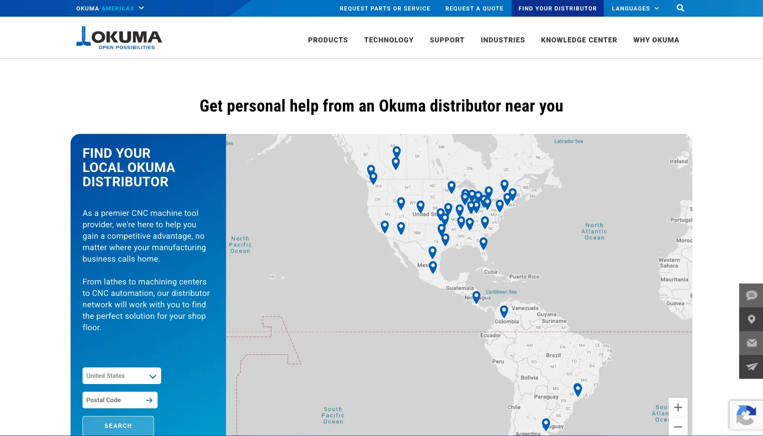Image resolution: width=763 pixels, height=436 pixels.
Task: Click the location pin sidebar icon
Action: coord(751,319)
